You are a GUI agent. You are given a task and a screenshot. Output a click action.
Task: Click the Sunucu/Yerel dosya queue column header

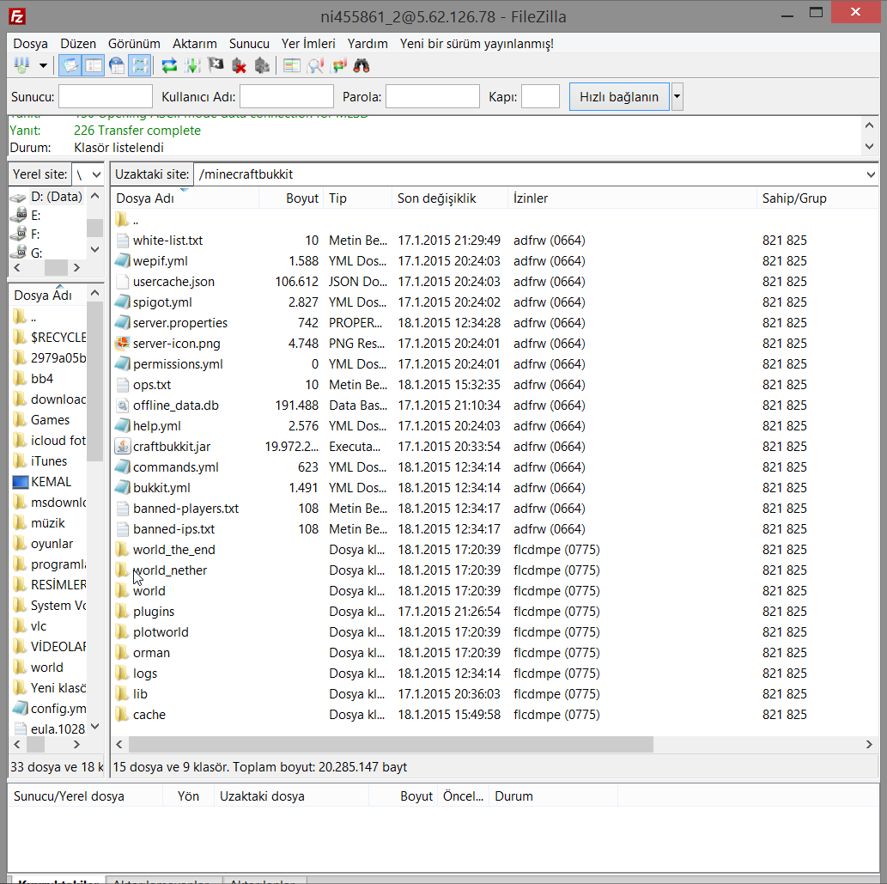pyautogui.click(x=85, y=796)
